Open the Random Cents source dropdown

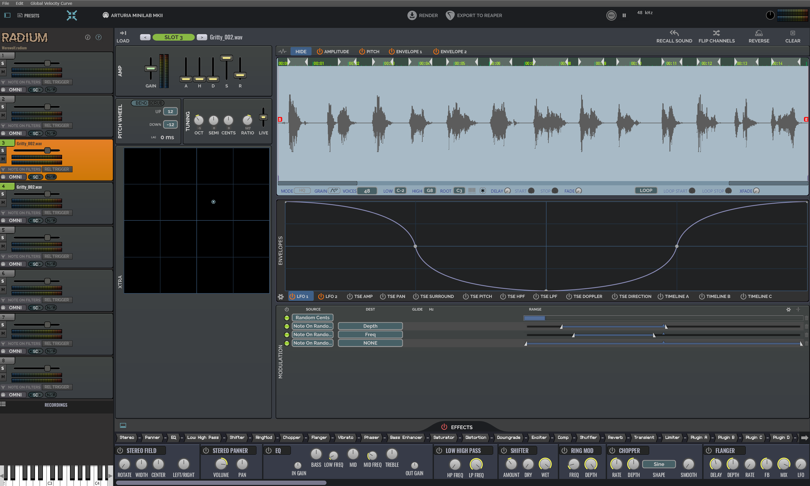313,318
